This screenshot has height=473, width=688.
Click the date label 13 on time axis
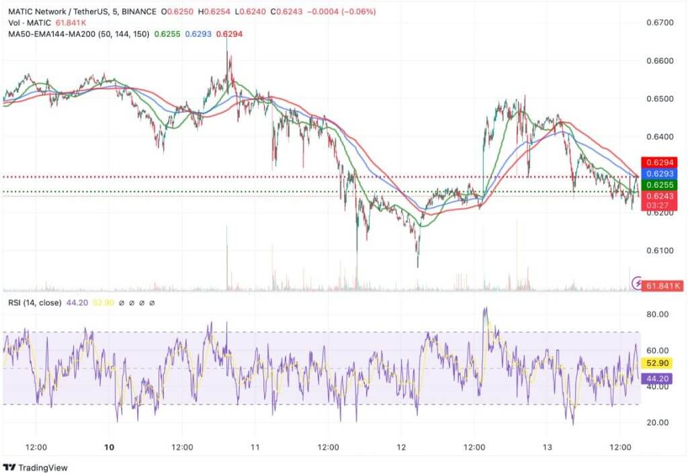(547, 447)
